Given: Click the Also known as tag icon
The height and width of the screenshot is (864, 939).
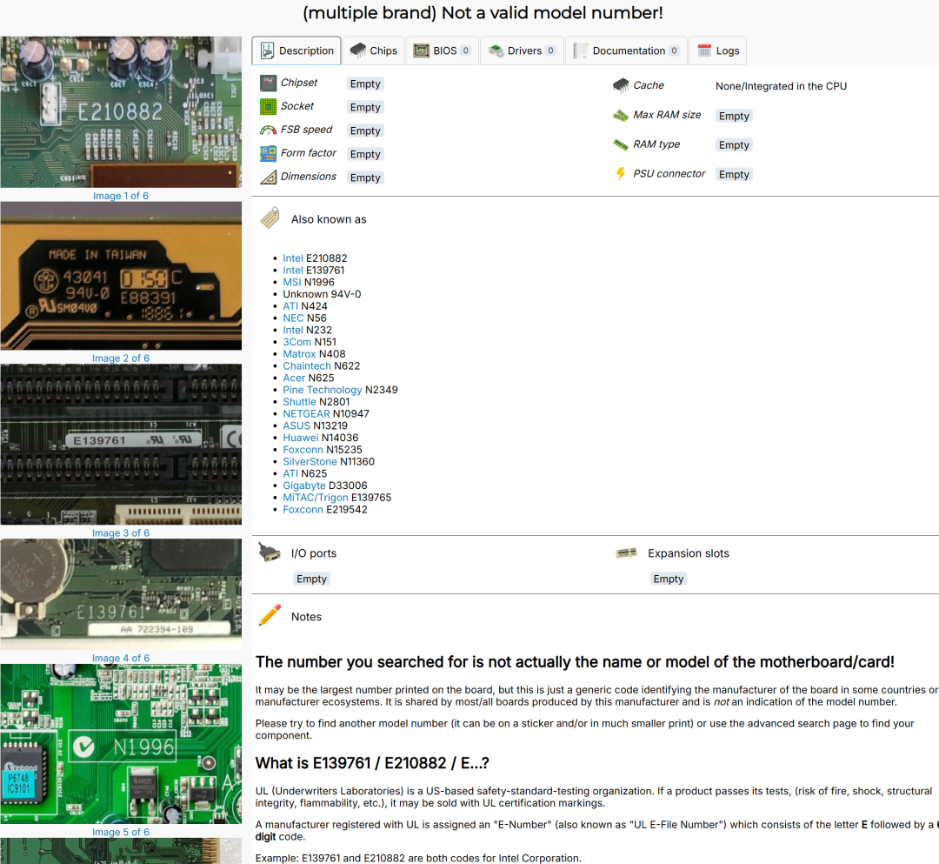Looking at the screenshot, I should [x=270, y=218].
